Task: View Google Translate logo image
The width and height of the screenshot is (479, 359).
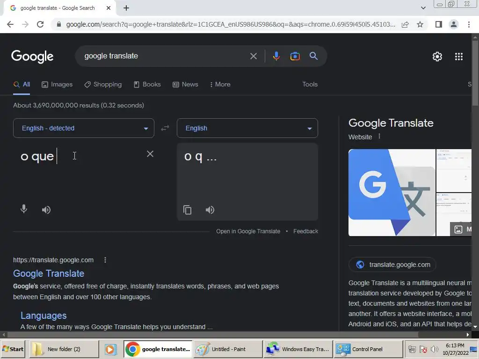Action: coord(392,193)
